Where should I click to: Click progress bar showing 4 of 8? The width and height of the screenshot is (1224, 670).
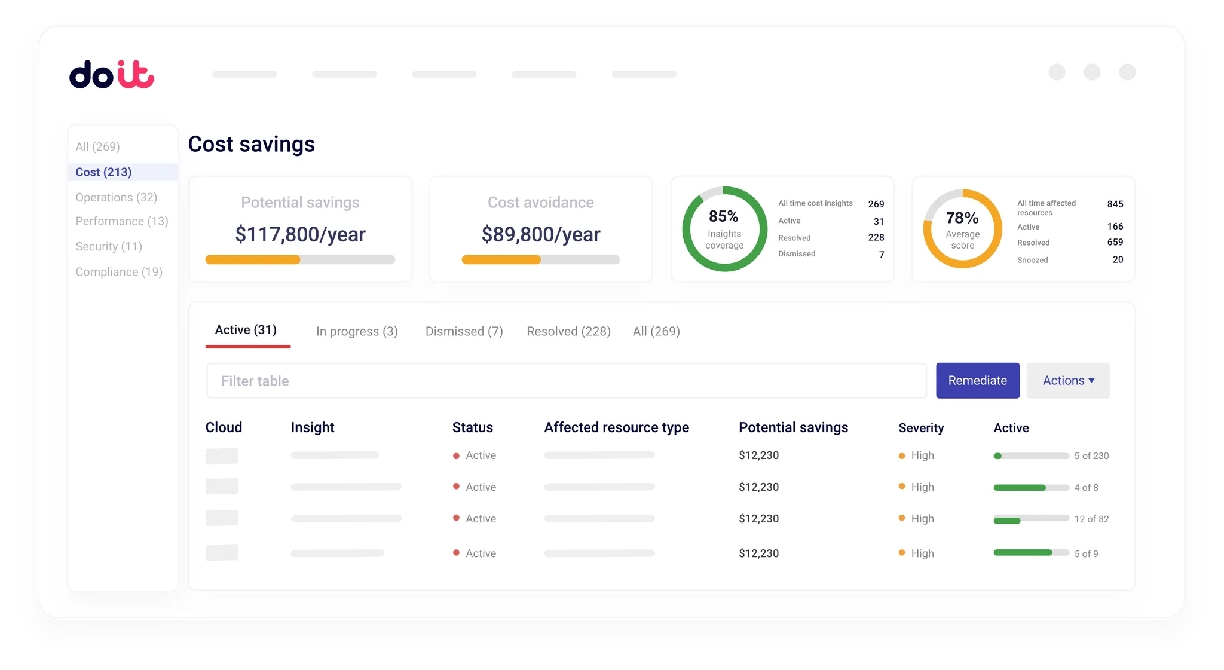[x=1031, y=488]
